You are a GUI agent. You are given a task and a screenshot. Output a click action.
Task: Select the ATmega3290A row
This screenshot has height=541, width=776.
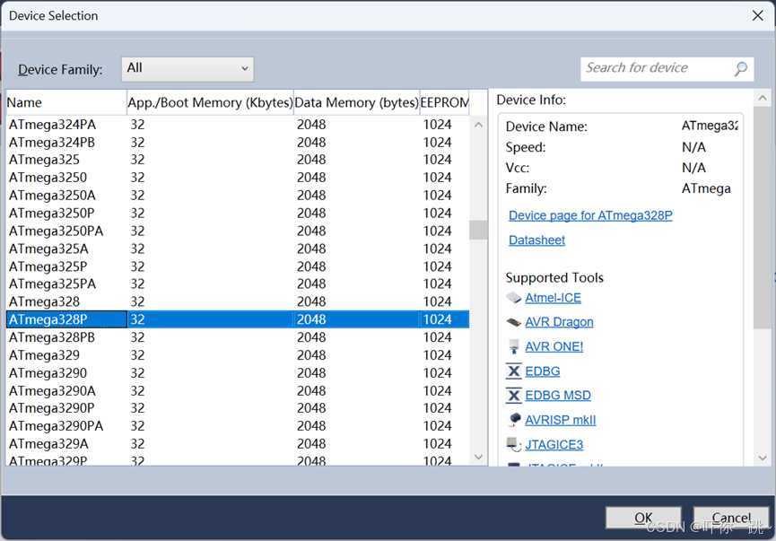pyautogui.click(x=238, y=390)
